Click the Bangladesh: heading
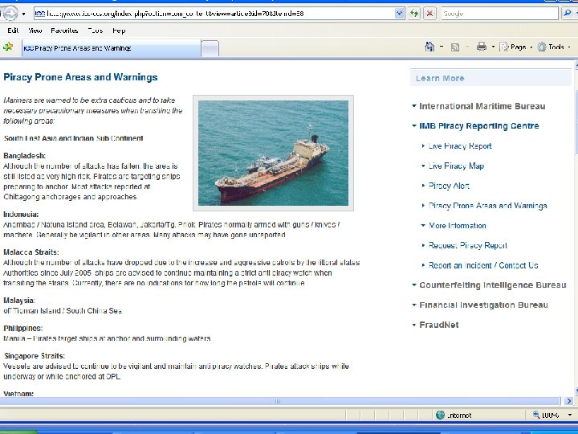This screenshot has width=578, height=434. pyautogui.click(x=24, y=156)
